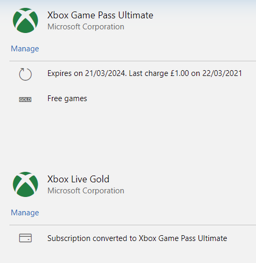
Task: Click the payment card icon
Action: click(25, 238)
